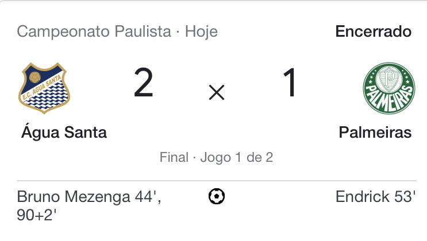Click the 90+2' goal time
This screenshot has width=427, height=241.
pyautogui.click(x=36, y=215)
